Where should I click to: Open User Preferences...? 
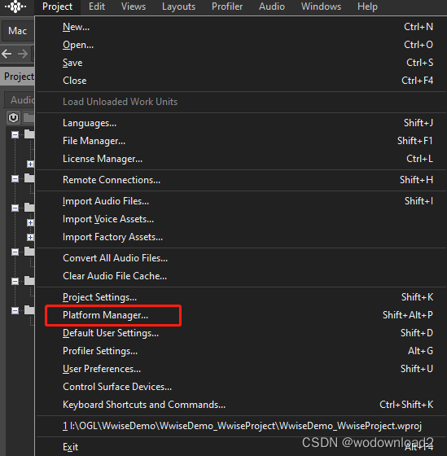[241, 369]
